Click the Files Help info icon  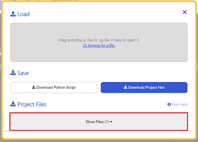click(169, 104)
